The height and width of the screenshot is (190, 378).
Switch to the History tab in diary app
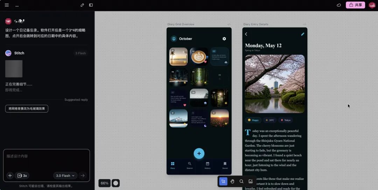click(208, 165)
